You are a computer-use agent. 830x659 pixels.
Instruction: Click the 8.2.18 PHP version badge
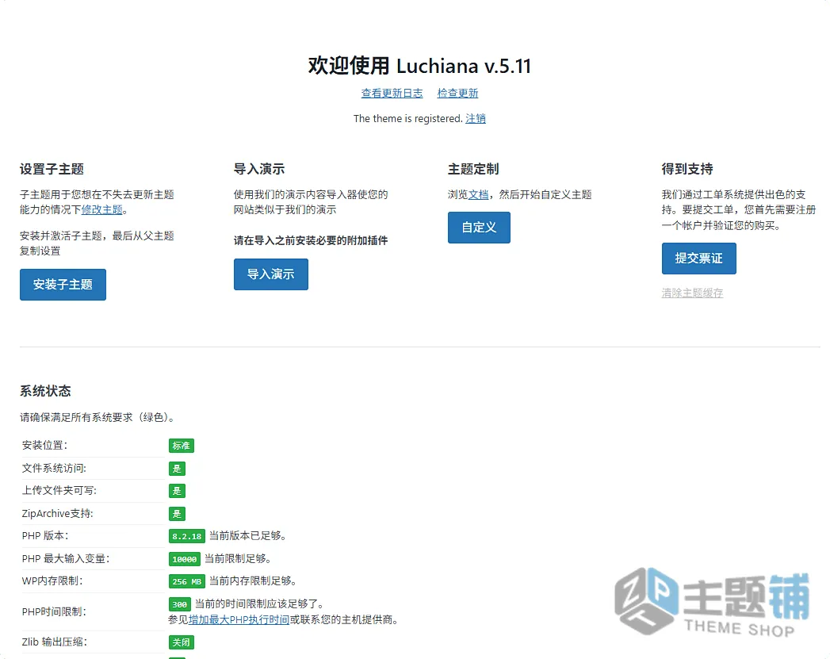tap(187, 536)
